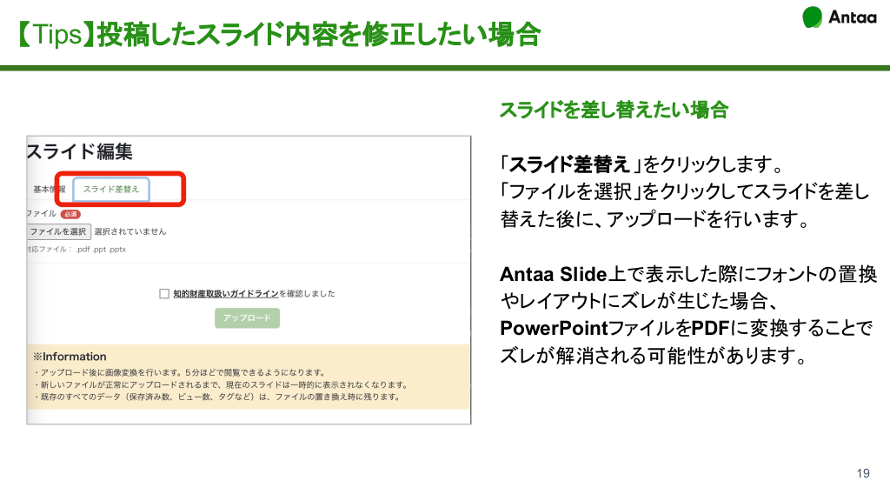890x501 pixels.
Task: Click the red 必須 badge
Action: tap(70, 213)
